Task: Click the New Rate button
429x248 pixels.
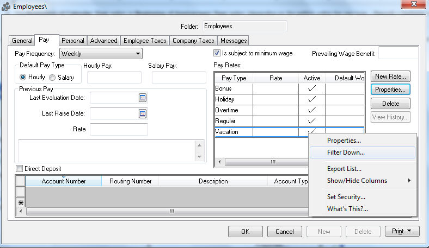Action: pos(390,77)
